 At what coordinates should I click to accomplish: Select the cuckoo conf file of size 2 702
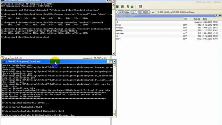click(x=169, y=39)
